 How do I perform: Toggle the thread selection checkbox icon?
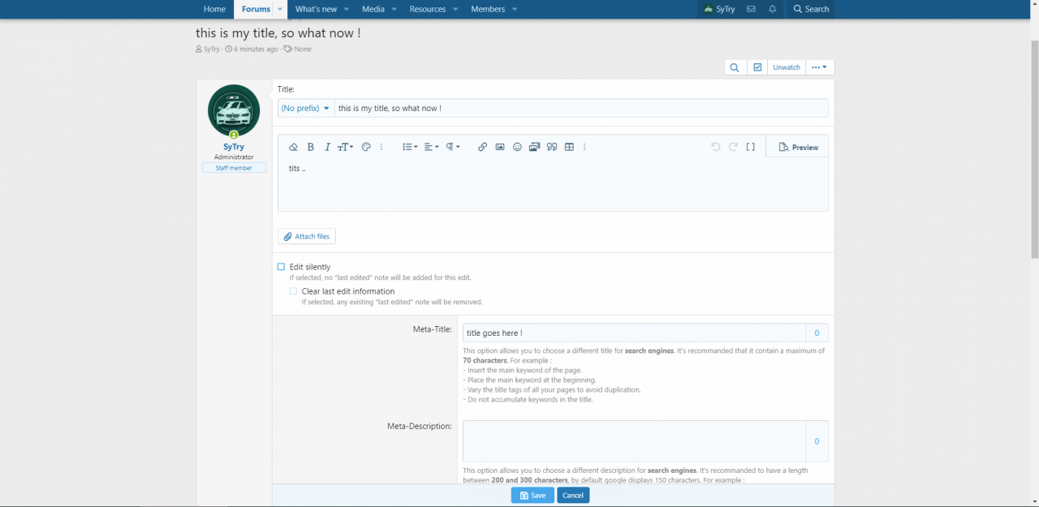tap(757, 67)
